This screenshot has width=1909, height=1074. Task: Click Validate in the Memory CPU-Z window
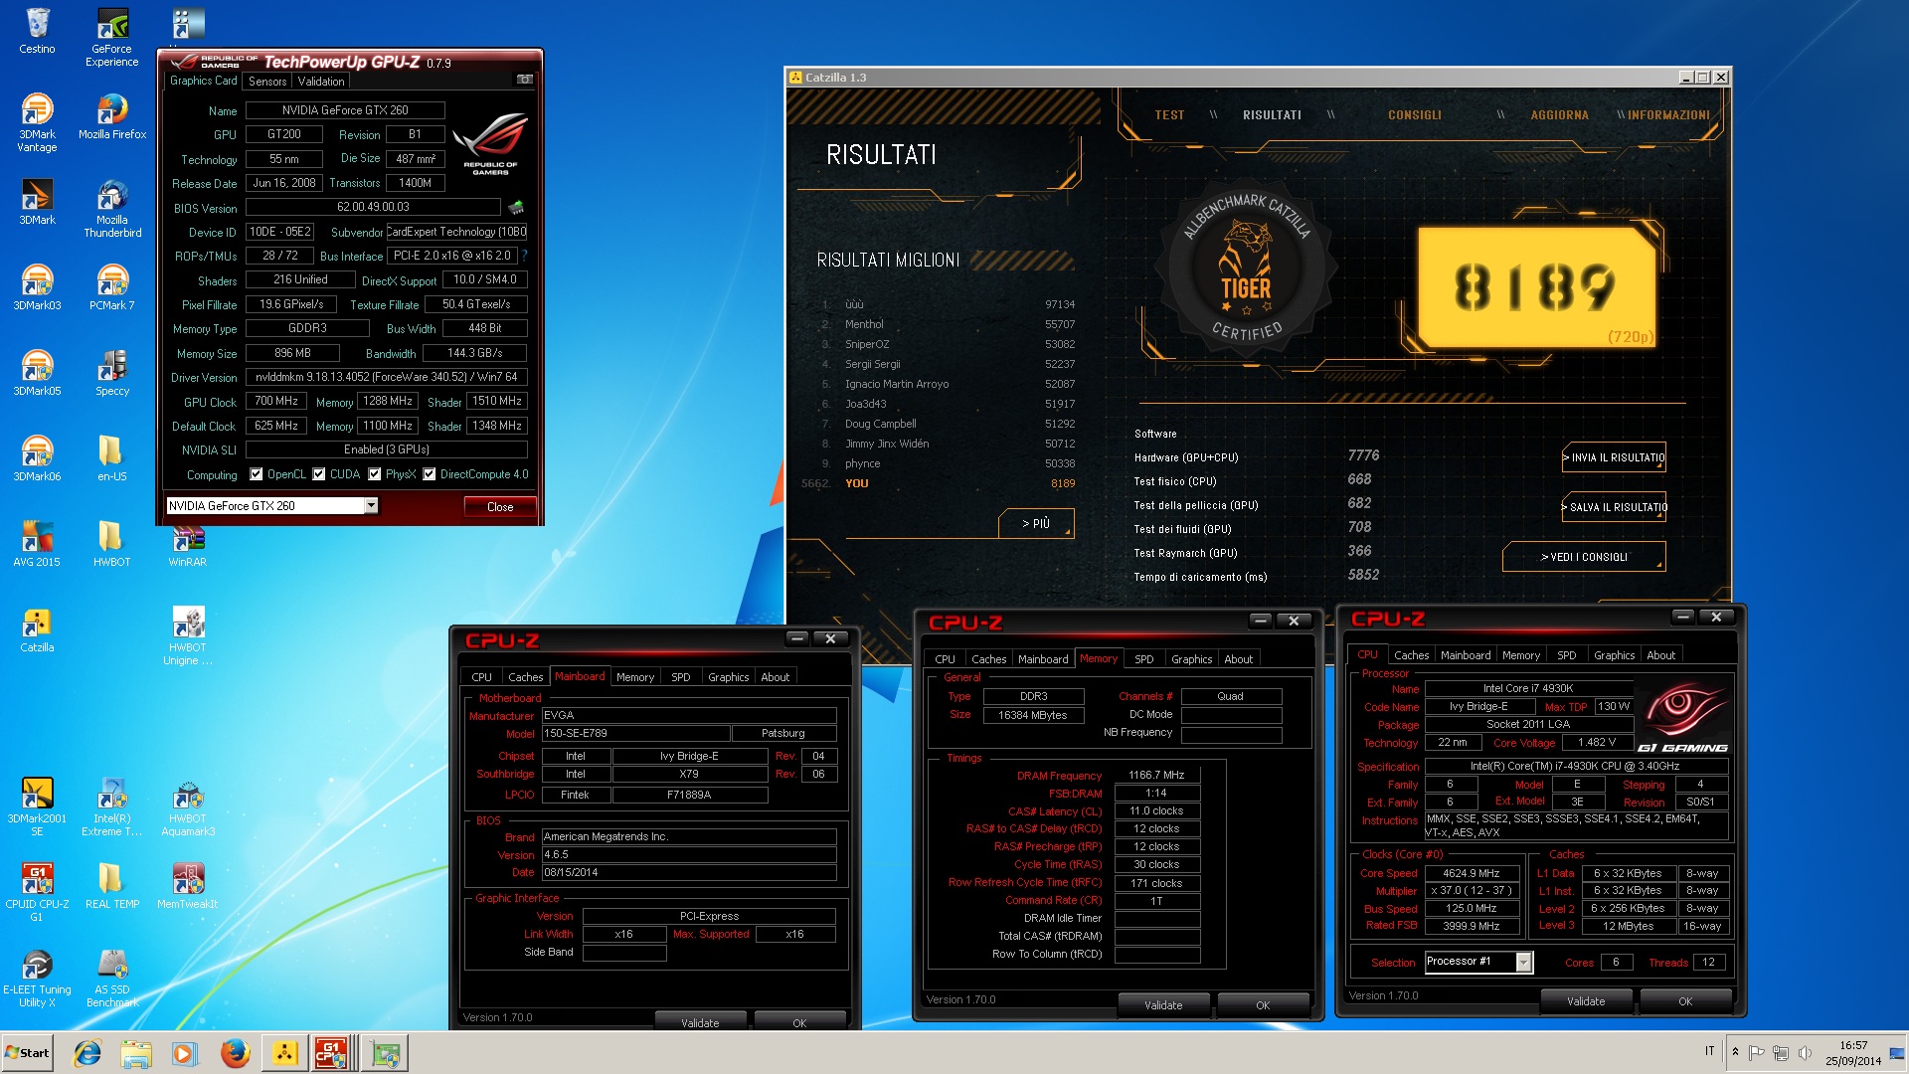coord(1163,1005)
